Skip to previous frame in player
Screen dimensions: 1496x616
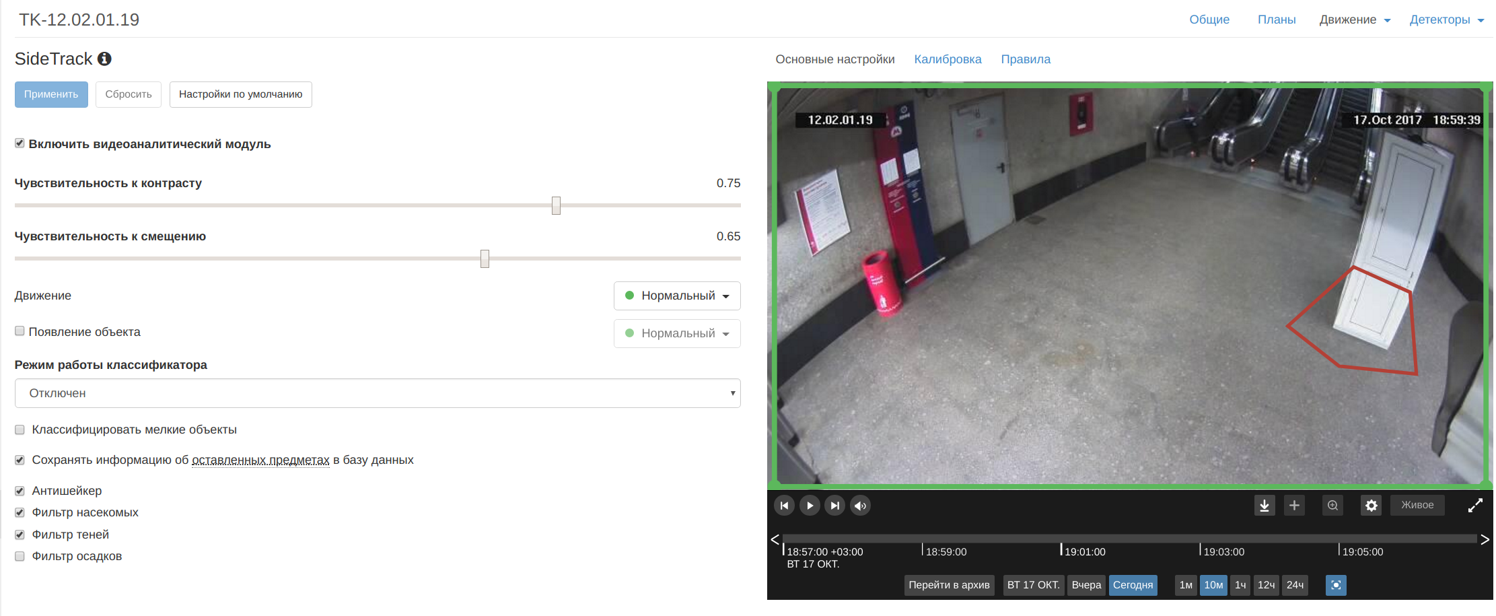pos(784,506)
